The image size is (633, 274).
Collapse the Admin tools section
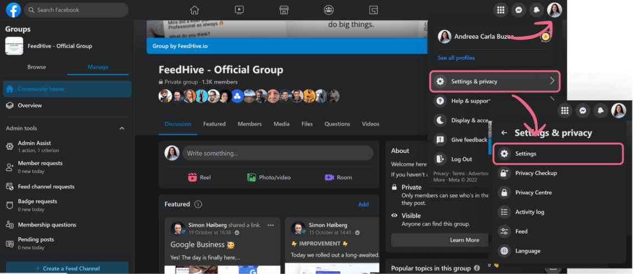[x=122, y=128]
